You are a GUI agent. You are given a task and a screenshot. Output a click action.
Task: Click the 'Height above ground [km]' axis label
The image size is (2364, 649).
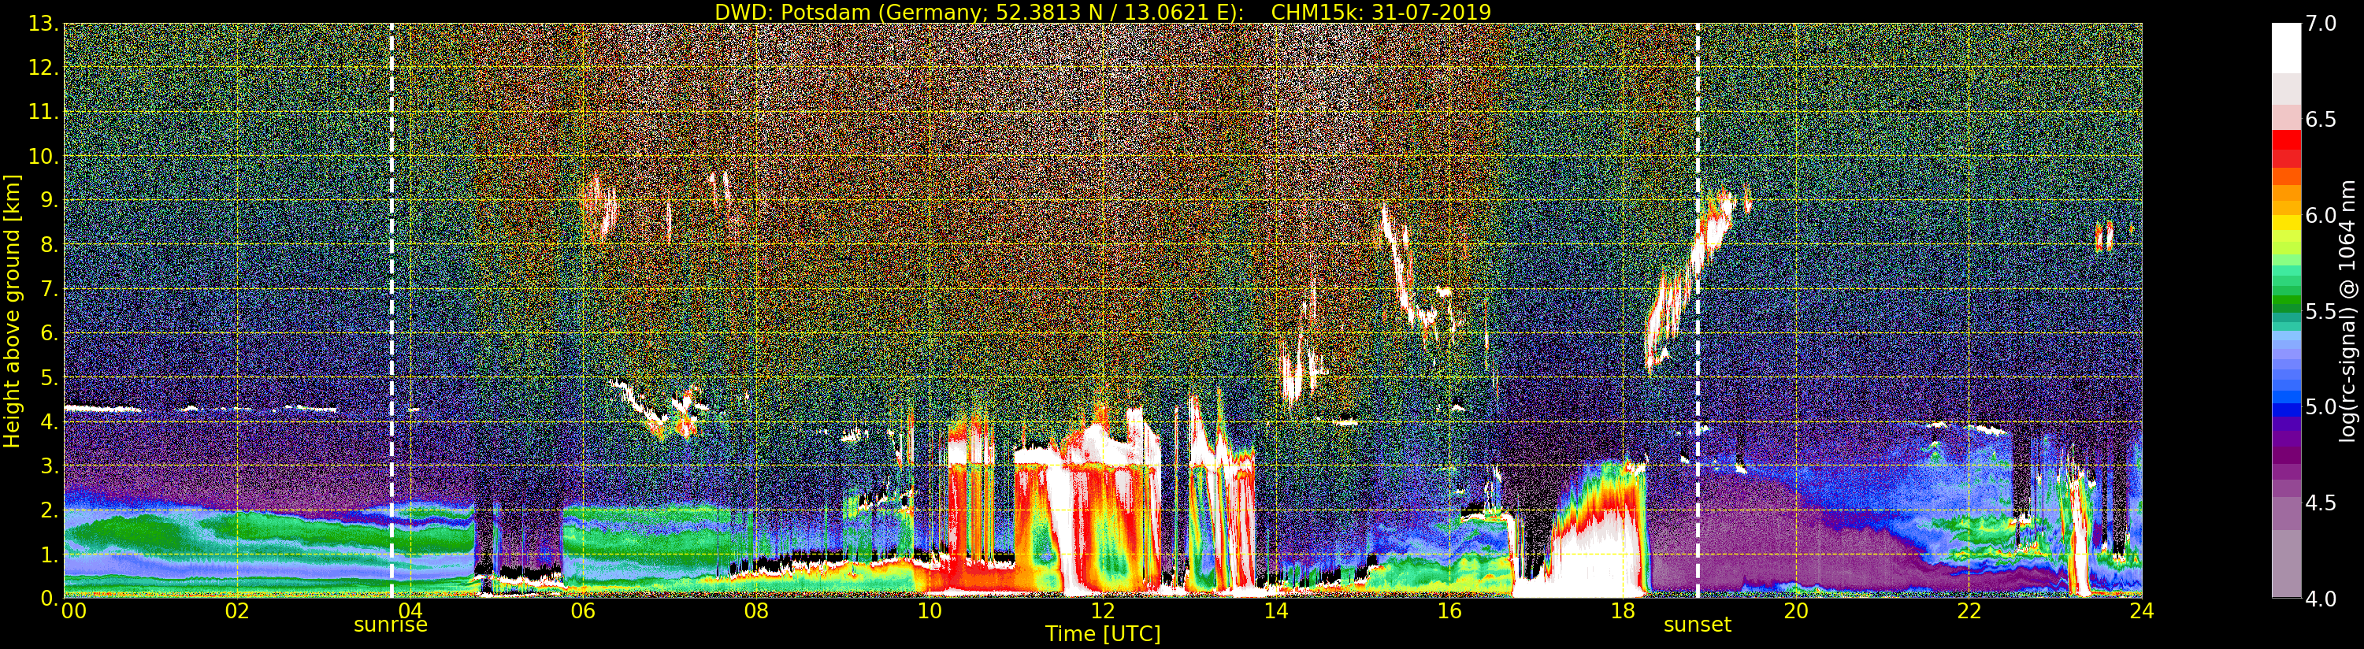[x=12, y=310]
